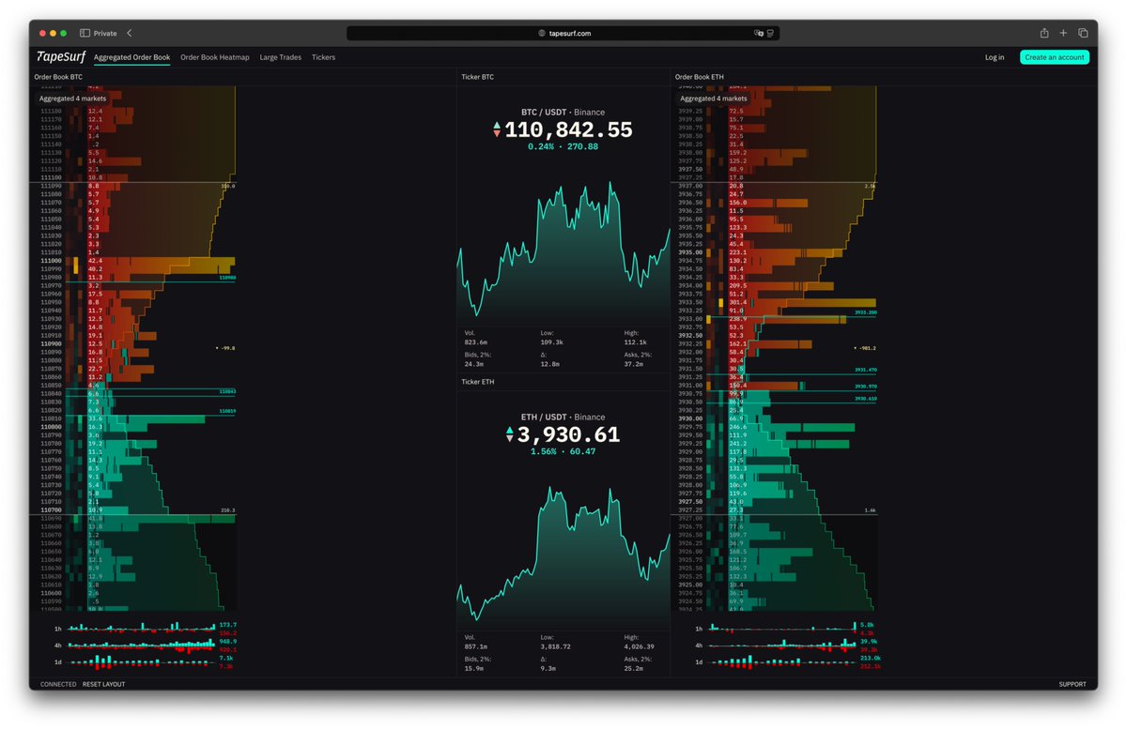Click the Order Book ETH panel header
This screenshot has height=729, width=1127.
700,76
